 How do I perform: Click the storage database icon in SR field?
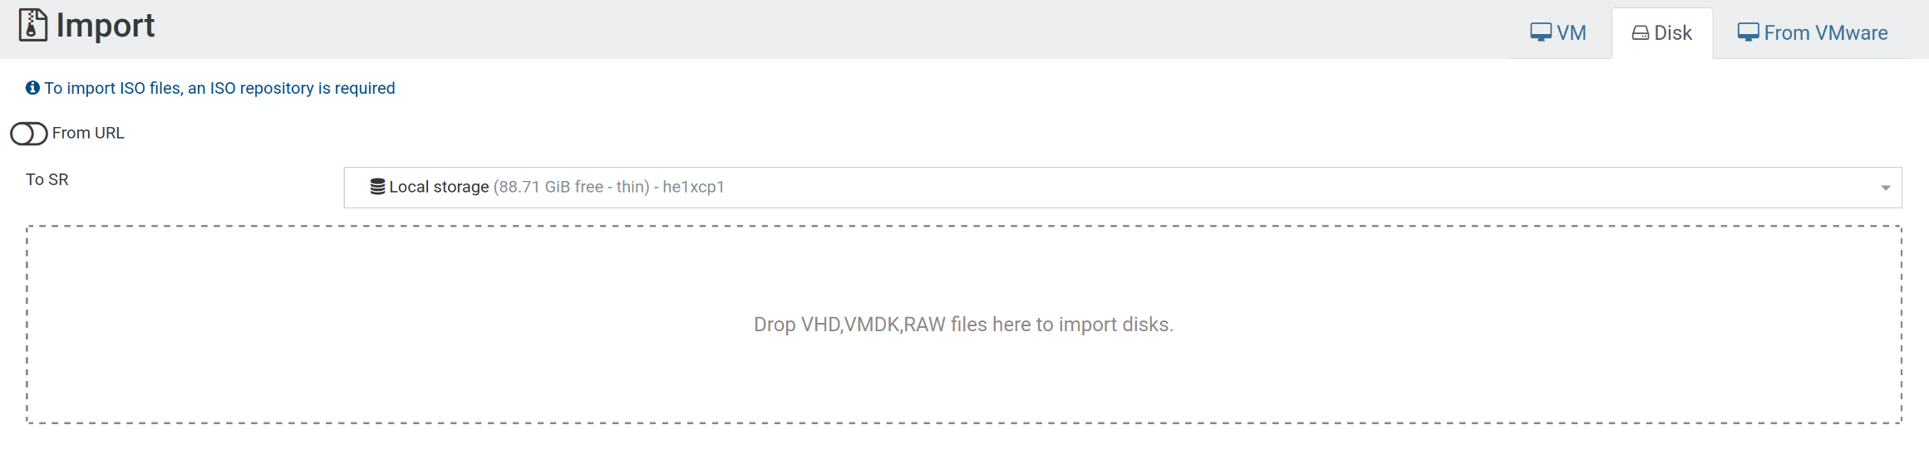pos(377,187)
